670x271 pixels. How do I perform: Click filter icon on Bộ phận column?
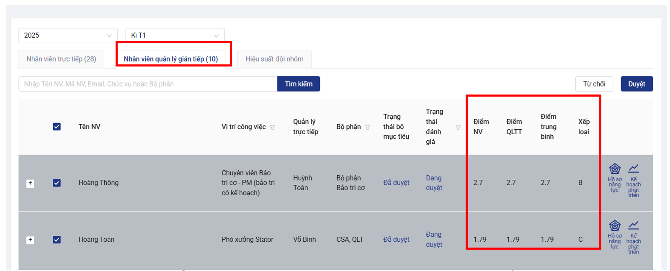click(368, 127)
